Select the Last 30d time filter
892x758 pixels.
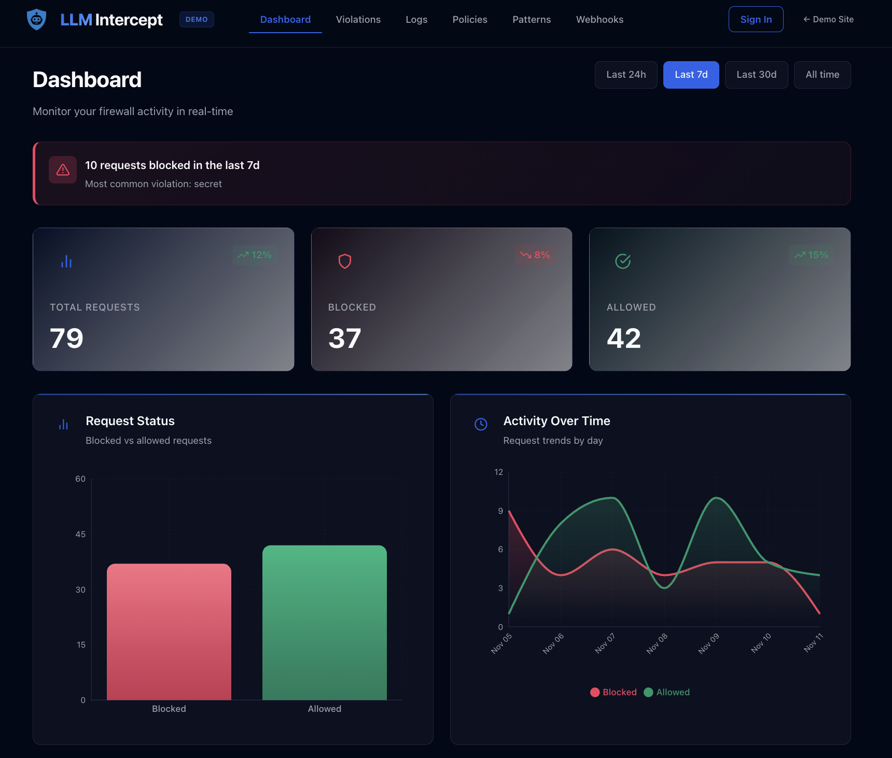coord(756,75)
